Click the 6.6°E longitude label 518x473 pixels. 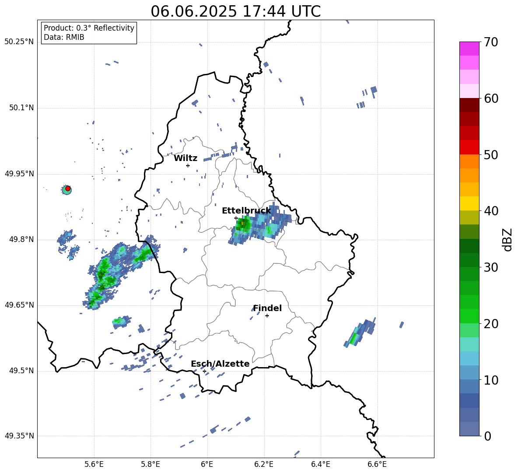point(377,464)
